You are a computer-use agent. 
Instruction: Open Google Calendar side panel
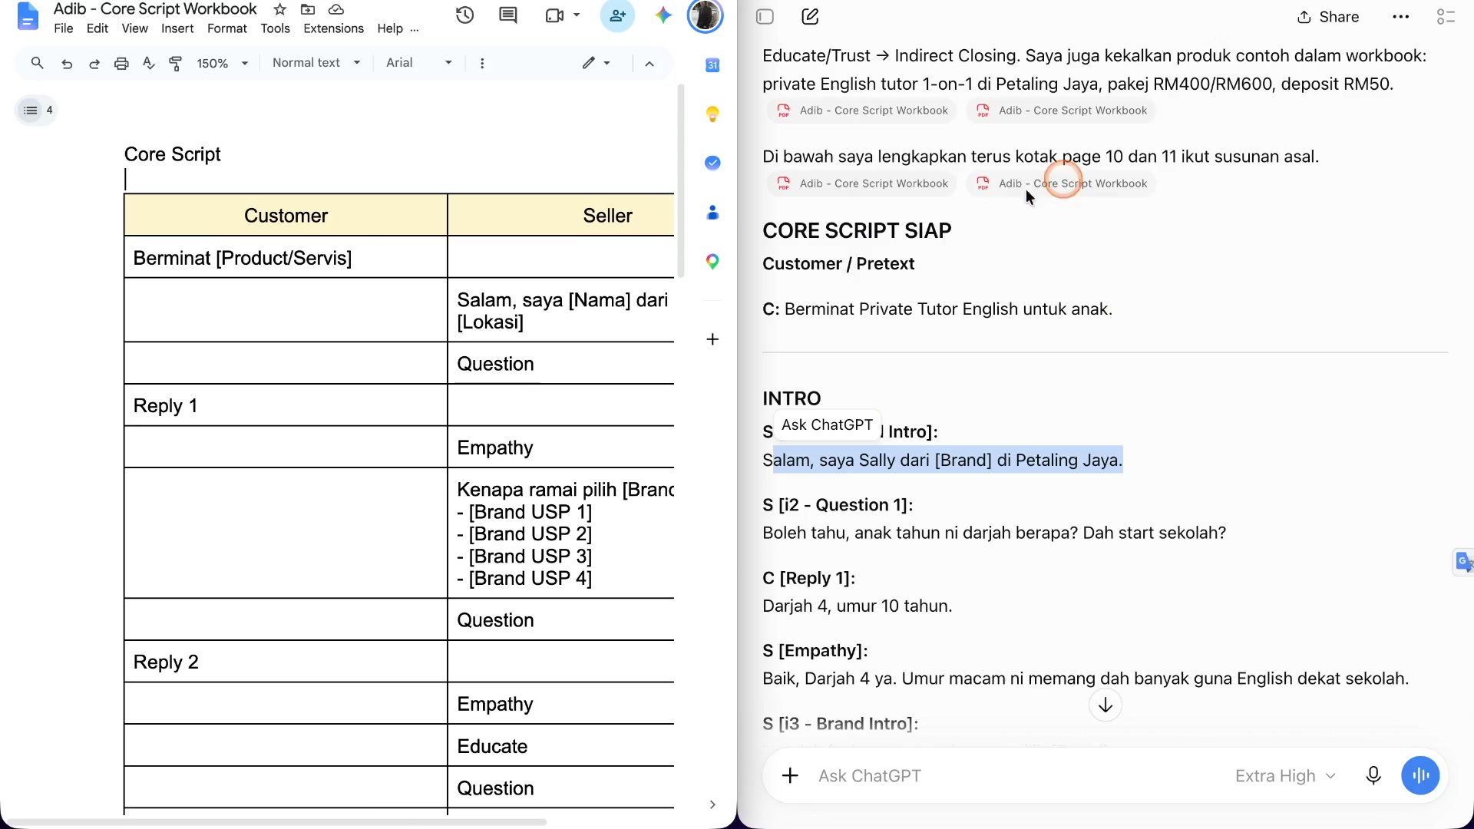click(x=712, y=65)
